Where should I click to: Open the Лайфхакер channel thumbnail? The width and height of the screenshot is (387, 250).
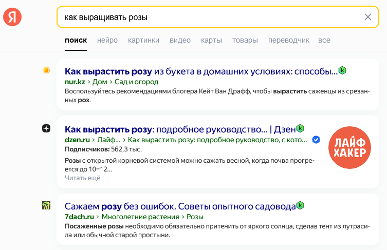pos(350,147)
